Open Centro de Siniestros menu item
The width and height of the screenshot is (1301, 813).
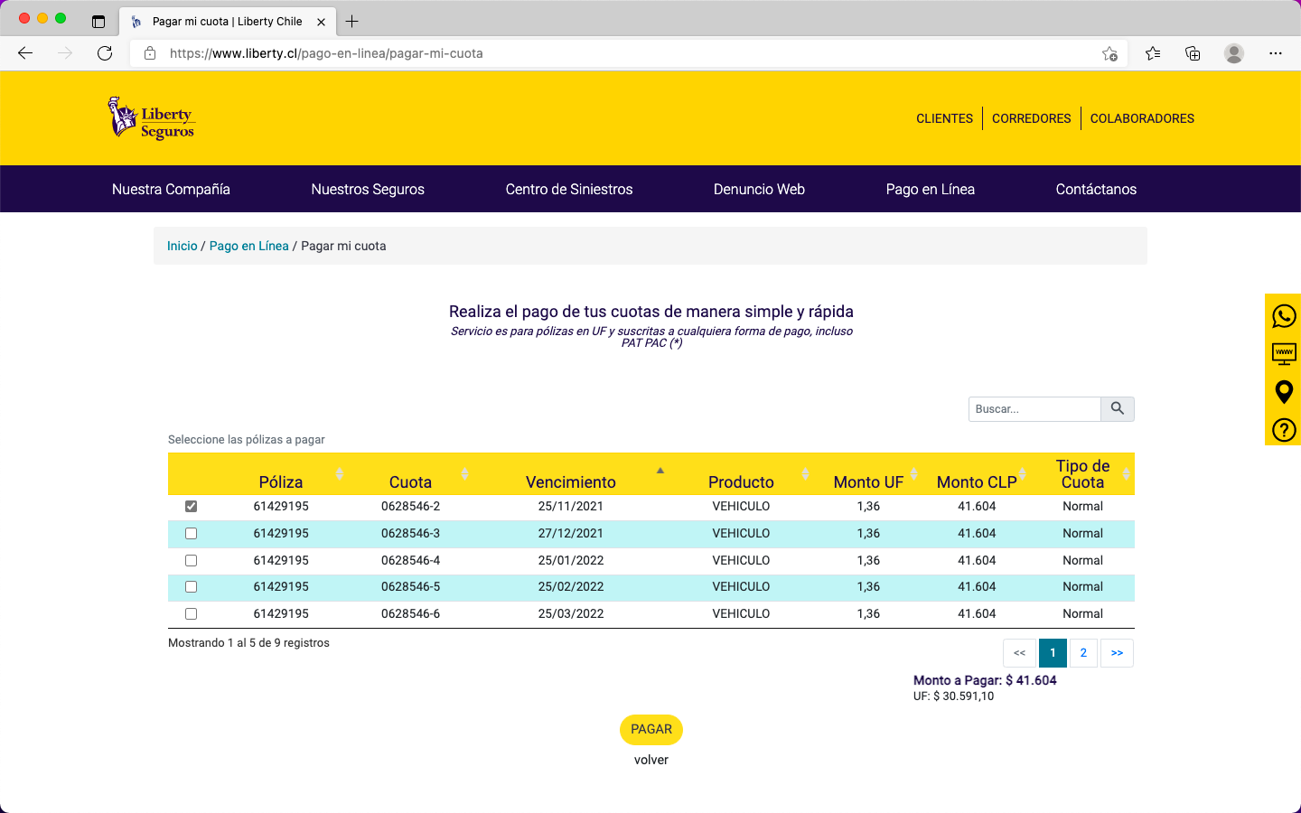click(x=568, y=190)
